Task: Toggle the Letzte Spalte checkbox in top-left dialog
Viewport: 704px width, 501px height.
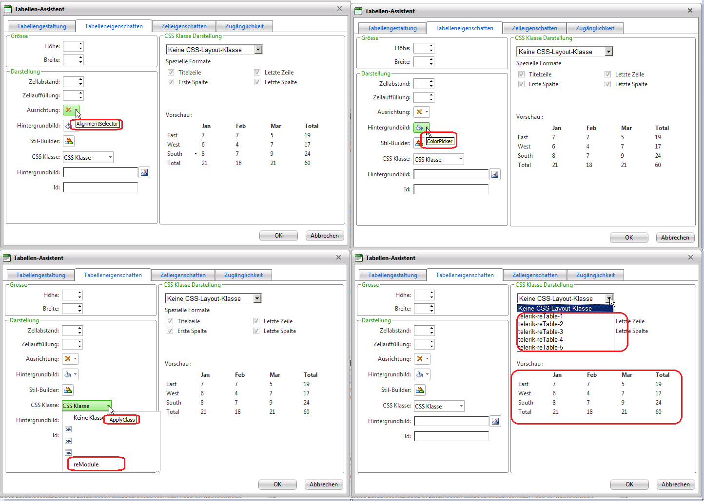Action: tap(257, 82)
